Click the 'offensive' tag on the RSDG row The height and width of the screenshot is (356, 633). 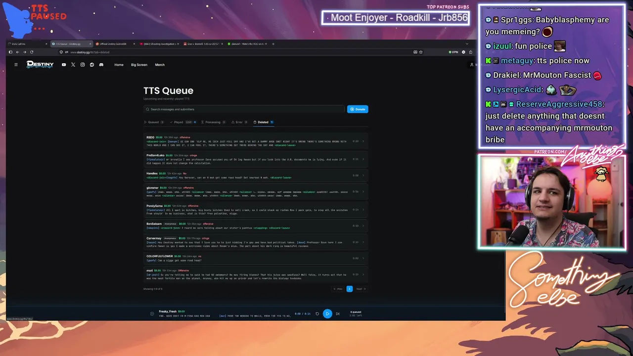tap(185, 137)
